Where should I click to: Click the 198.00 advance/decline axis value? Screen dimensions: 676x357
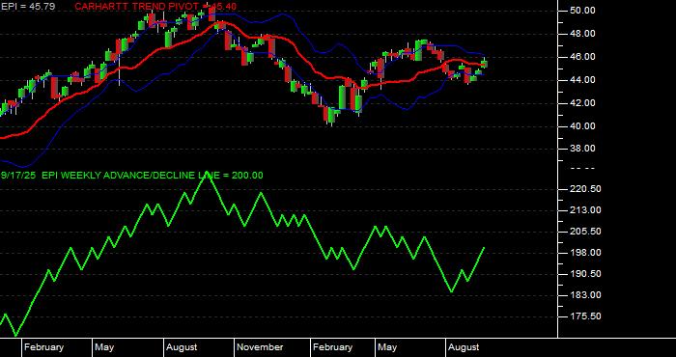(x=585, y=253)
